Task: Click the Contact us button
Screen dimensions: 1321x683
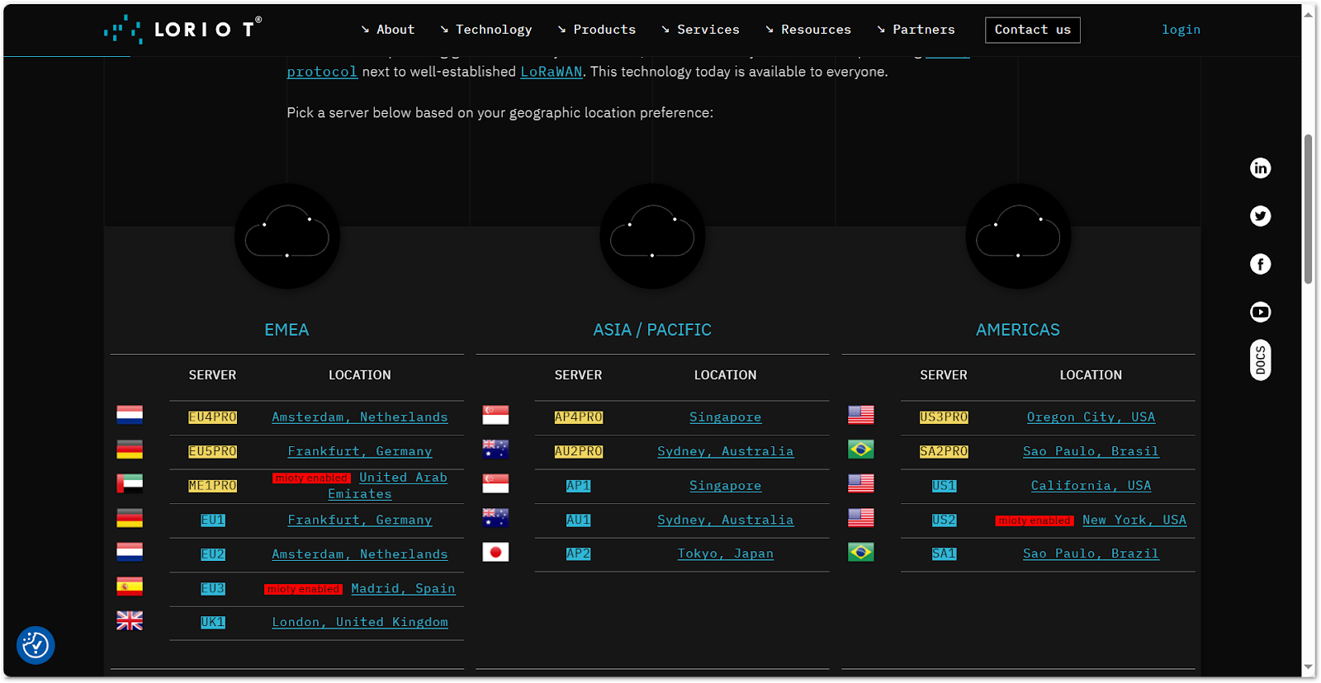Action: tap(1033, 30)
